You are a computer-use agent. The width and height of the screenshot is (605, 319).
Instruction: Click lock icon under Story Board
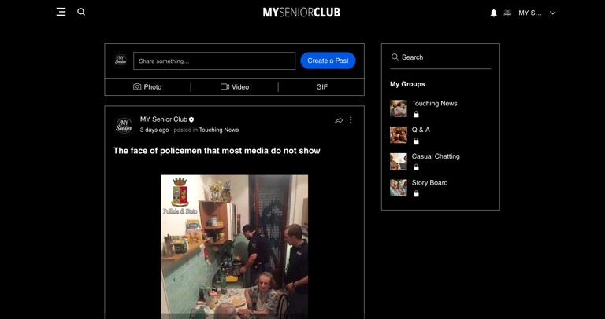(x=416, y=194)
